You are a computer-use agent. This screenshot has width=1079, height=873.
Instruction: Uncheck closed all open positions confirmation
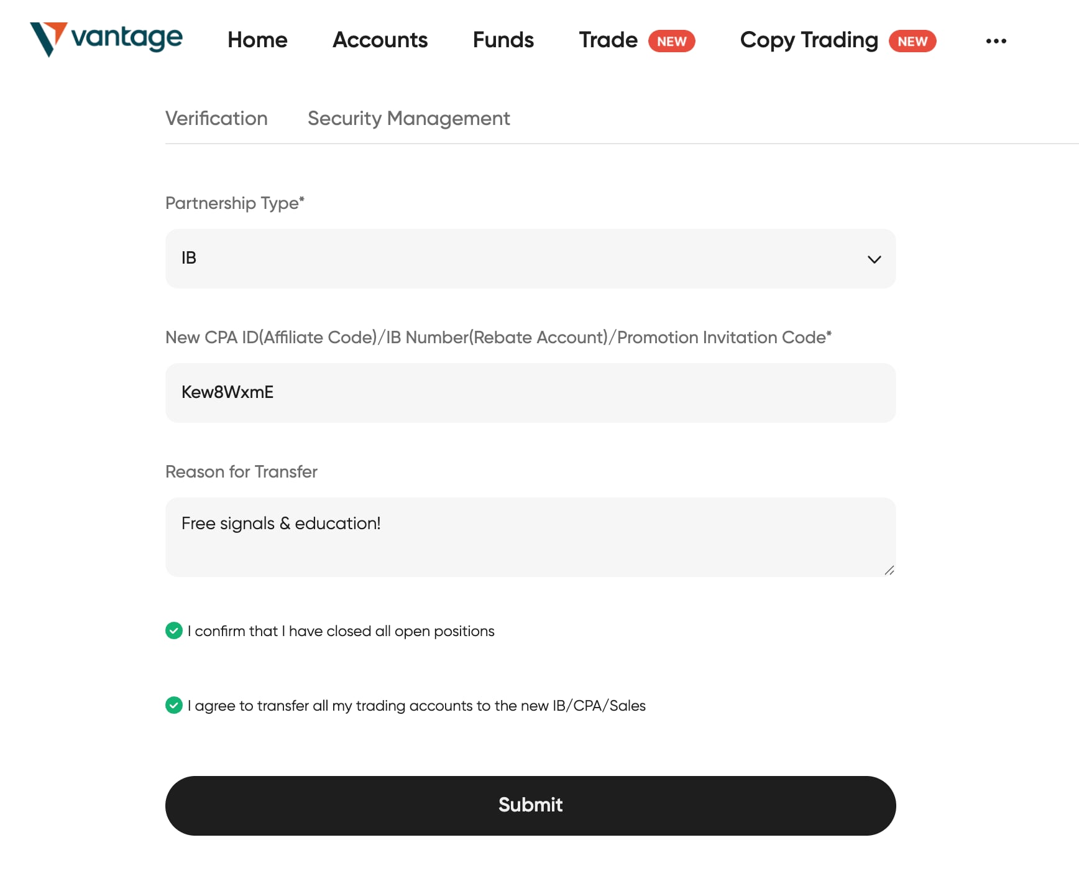(x=174, y=630)
